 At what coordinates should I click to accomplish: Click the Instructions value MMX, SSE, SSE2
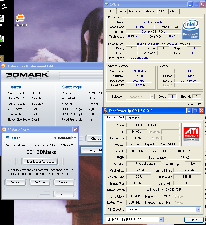click(163, 58)
